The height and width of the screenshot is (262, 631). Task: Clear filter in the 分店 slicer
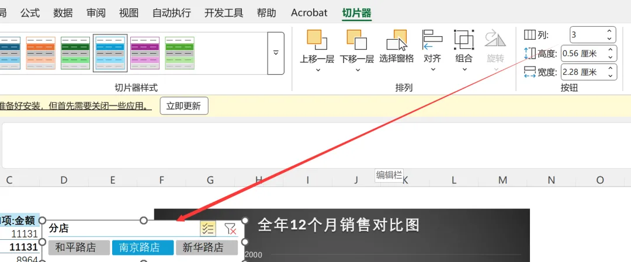(230, 229)
